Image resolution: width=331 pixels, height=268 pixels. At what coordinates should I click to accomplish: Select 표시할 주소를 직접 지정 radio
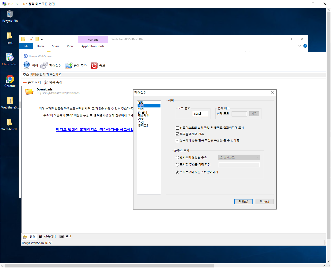click(x=177, y=165)
